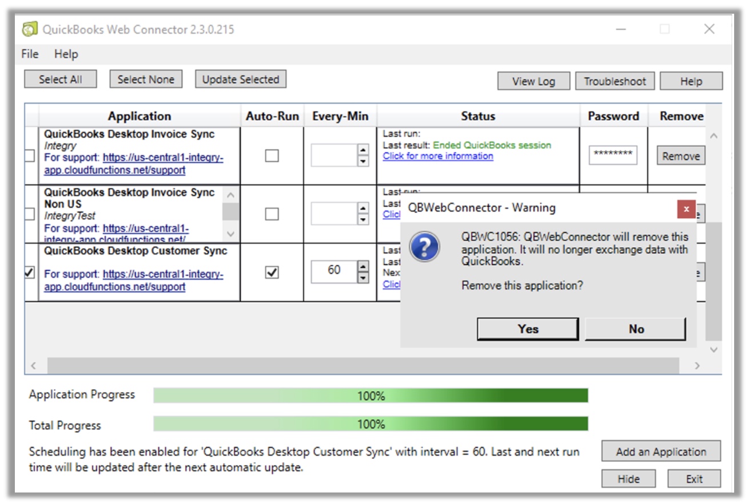Click the password field for Invoice Sync
This screenshot has width=749, height=504.
tap(613, 155)
